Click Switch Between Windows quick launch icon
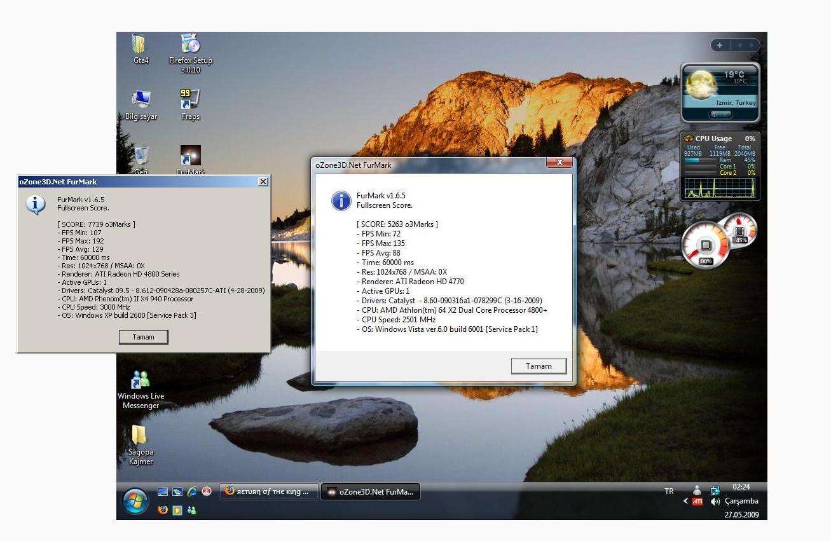831x541 pixels. point(177,491)
